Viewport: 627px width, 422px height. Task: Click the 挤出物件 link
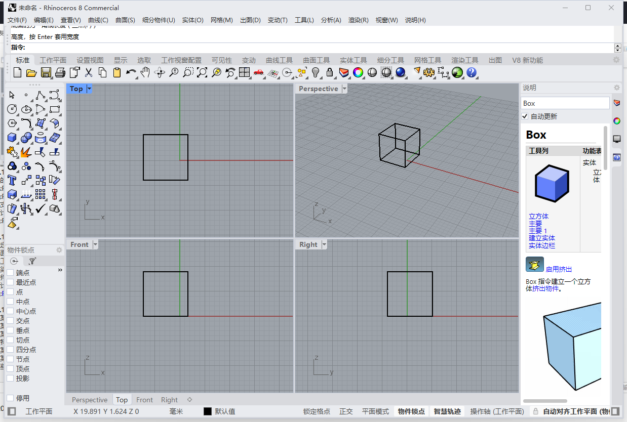click(x=545, y=288)
